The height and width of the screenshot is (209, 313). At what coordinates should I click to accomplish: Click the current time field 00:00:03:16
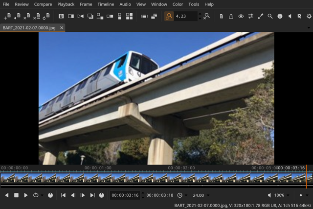(x=125, y=195)
